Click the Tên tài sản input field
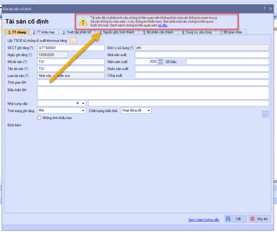277x232 pixels. pos(71,69)
